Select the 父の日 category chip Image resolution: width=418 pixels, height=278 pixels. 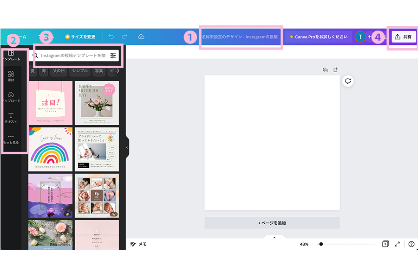(x=59, y=71)
